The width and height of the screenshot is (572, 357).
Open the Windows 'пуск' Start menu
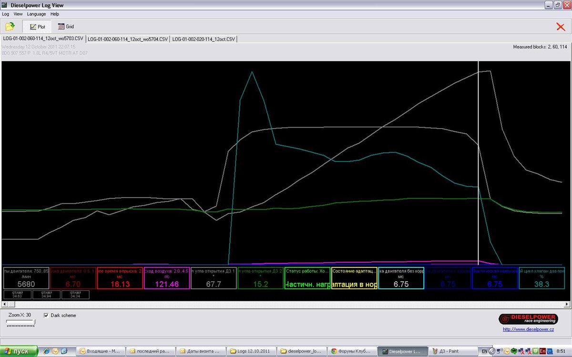pyautogui.click(x=19, y=351)
